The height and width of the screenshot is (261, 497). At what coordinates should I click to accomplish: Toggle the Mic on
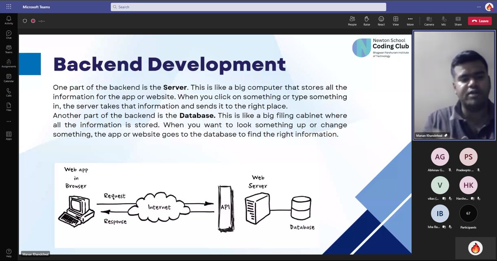444,21
